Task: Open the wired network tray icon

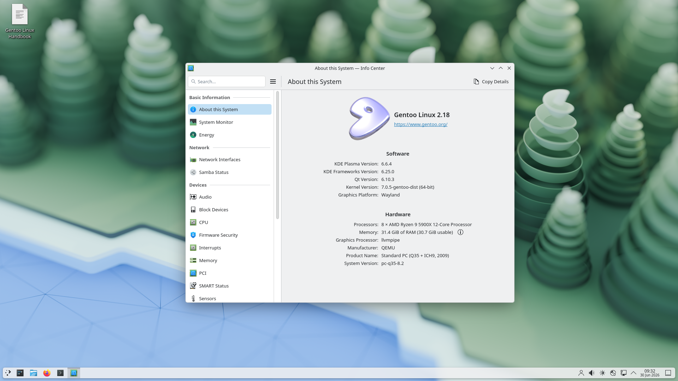Action: (x=624, y=373)
